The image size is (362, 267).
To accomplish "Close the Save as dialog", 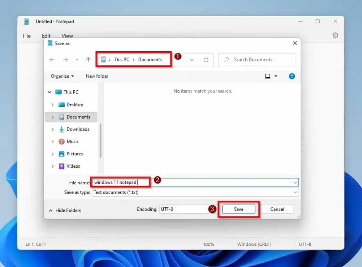I will 295,43.
